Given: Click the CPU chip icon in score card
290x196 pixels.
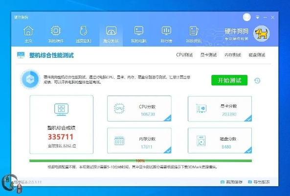Looking at the screenshot, I should (x=119, y=109).
